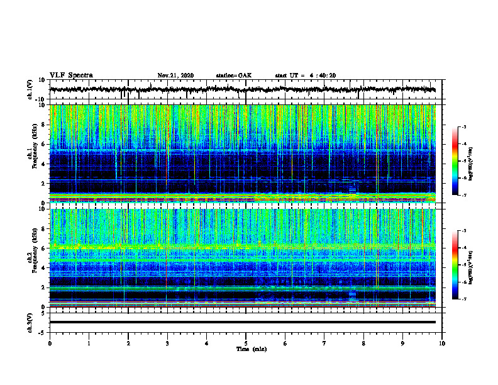The image size is (498, 385).
Task: Click the "8" kHz tick on ch.2 frequency axis
Action: point(44,229)
